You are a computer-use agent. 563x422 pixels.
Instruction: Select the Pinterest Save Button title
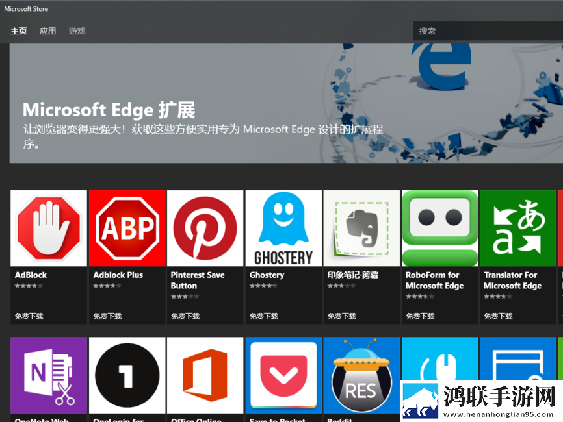[x=198, y=280]
